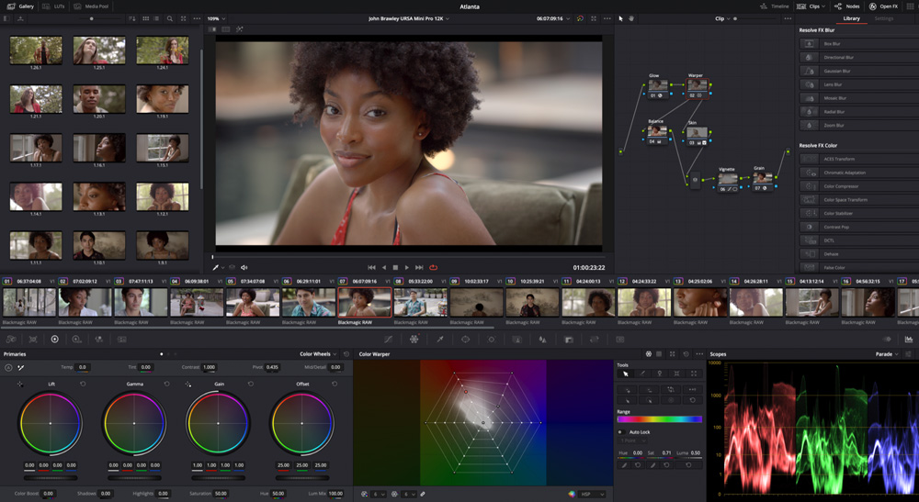Select the Color Warper pin tool
The height and width of the screenshot is (502, 919).
coord(659,374)
